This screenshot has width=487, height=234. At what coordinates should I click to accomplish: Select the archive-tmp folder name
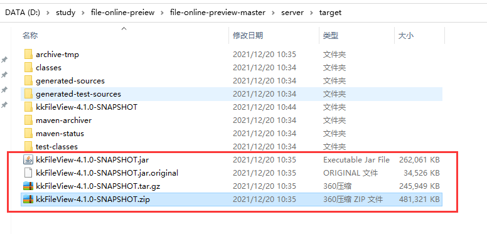click(58, 55)
